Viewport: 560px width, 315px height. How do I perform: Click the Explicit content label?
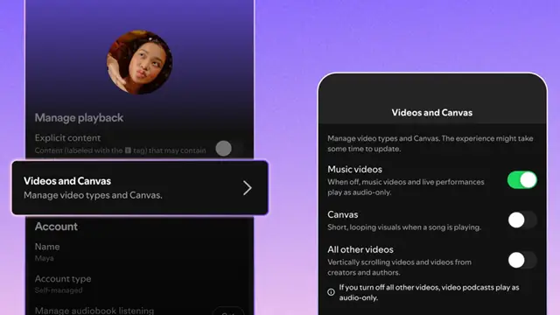click(67, 138)
